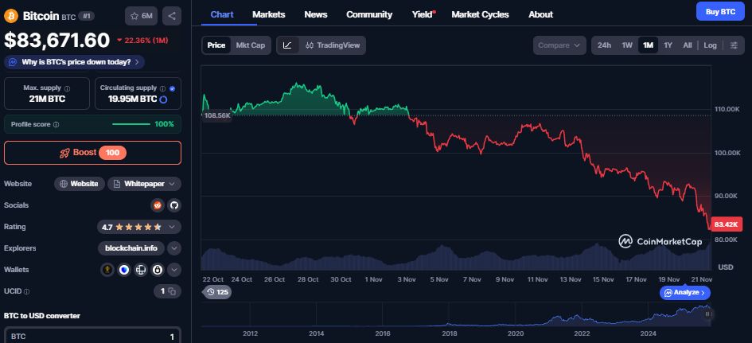Switch to TradingView candlestick chart
752x343 pixels.
(x=333, y=45)
